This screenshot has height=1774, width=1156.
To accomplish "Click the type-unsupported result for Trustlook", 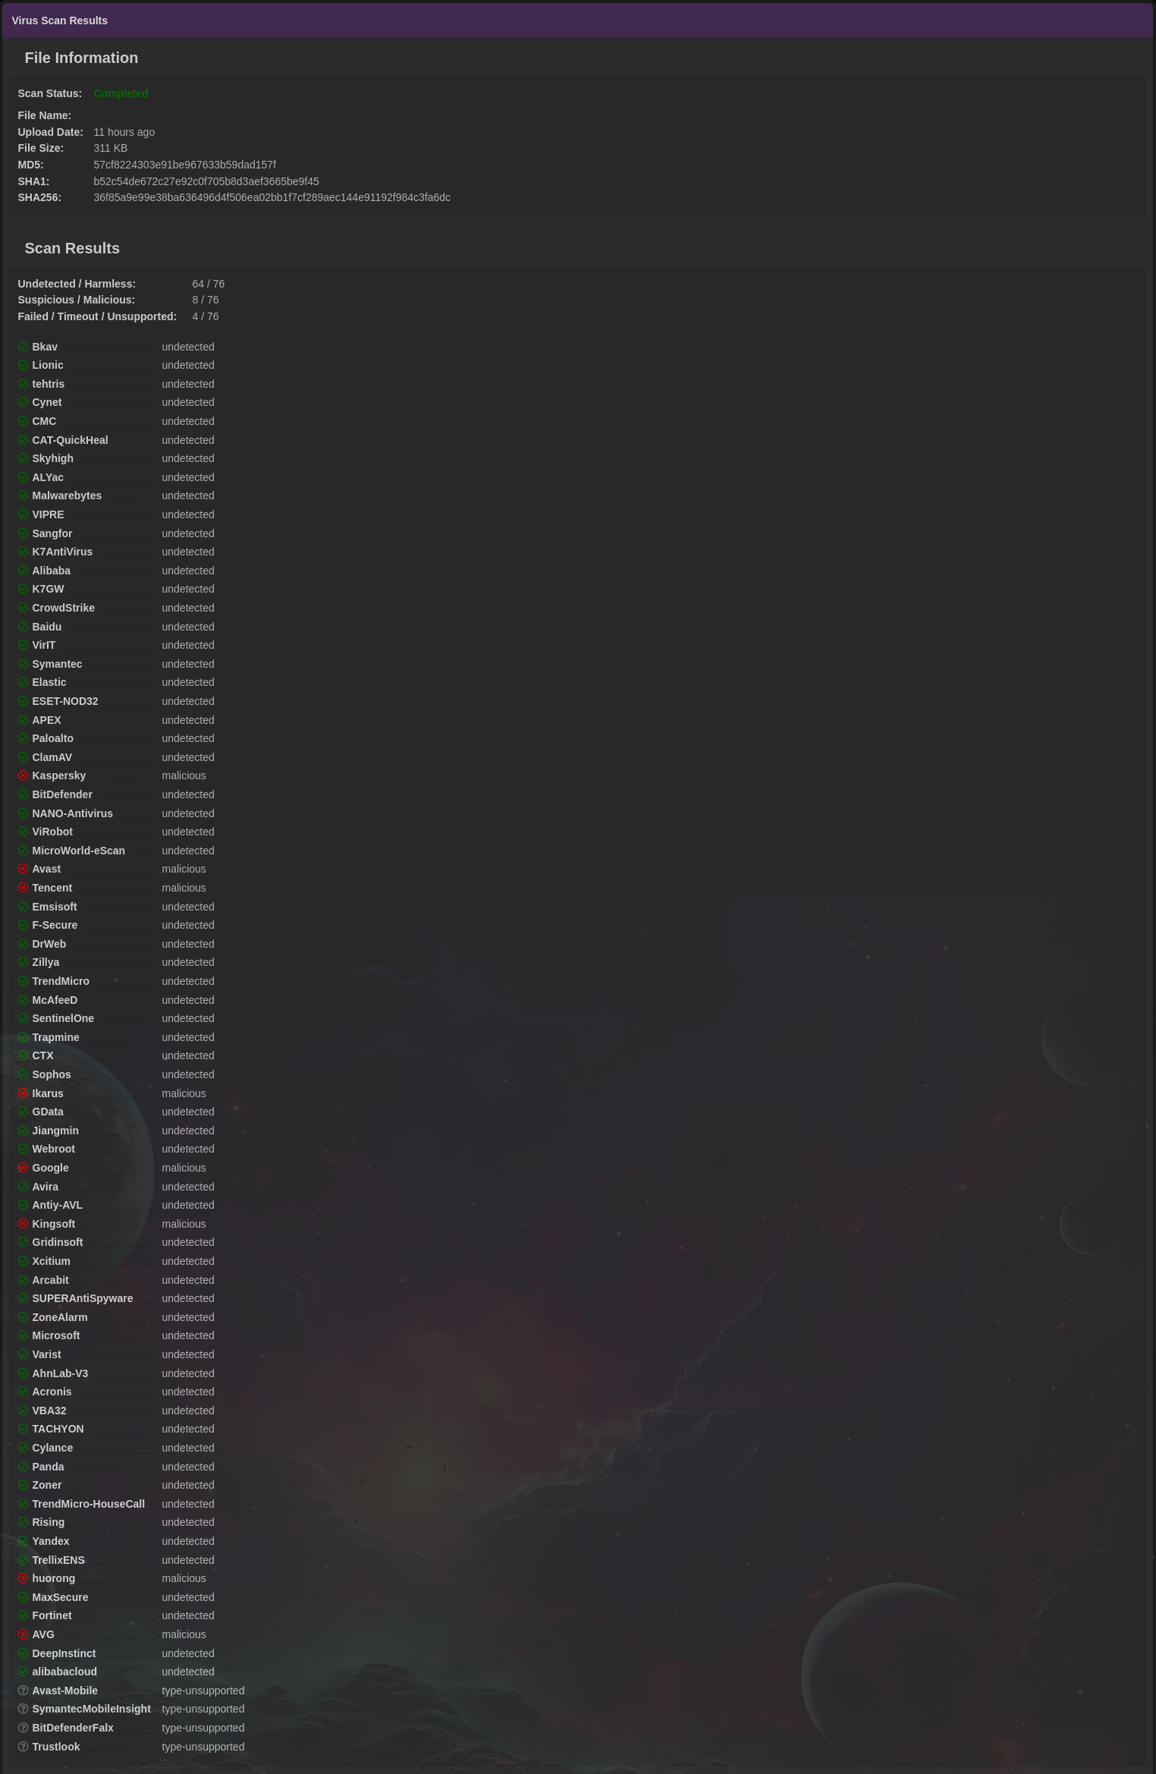I will point(203,1747).
